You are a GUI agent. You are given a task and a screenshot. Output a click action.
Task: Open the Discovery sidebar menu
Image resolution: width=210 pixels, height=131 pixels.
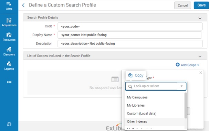(9, 51)
